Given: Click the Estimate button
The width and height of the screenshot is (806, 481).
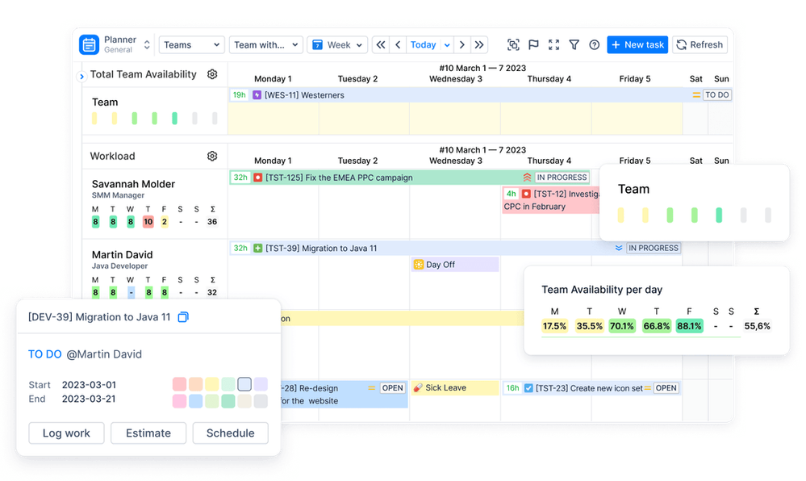Looking at the screenshot, I should coord(148,433).
